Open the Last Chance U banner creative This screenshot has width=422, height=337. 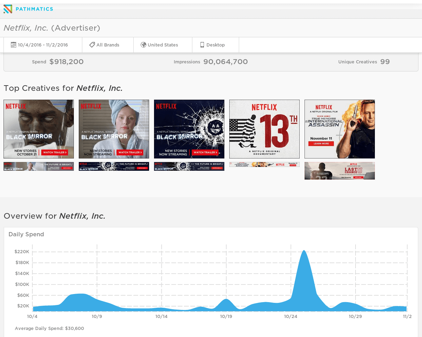[x=340, y=171]
